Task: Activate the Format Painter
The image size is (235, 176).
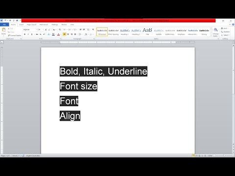Action: click(15, 35)
